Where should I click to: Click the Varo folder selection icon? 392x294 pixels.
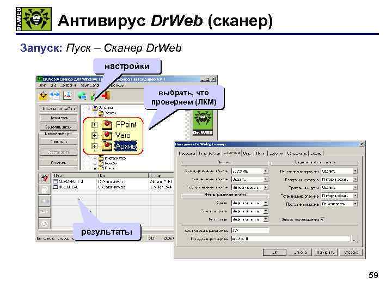[107, 135]
